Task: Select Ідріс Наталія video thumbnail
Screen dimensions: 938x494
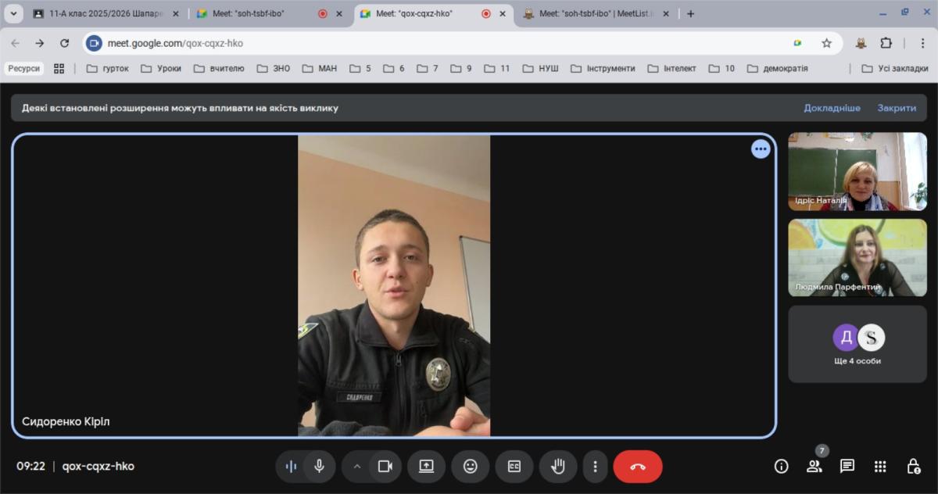Action: pyautogui.click(x=857, y=171)
